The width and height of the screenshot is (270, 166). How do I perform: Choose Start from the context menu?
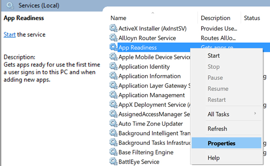click(226, 56)
